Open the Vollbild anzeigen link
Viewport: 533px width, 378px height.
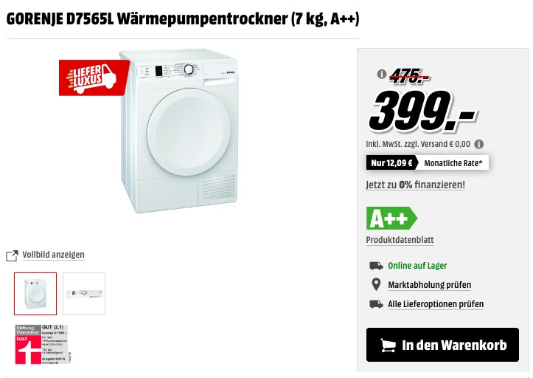53,255
